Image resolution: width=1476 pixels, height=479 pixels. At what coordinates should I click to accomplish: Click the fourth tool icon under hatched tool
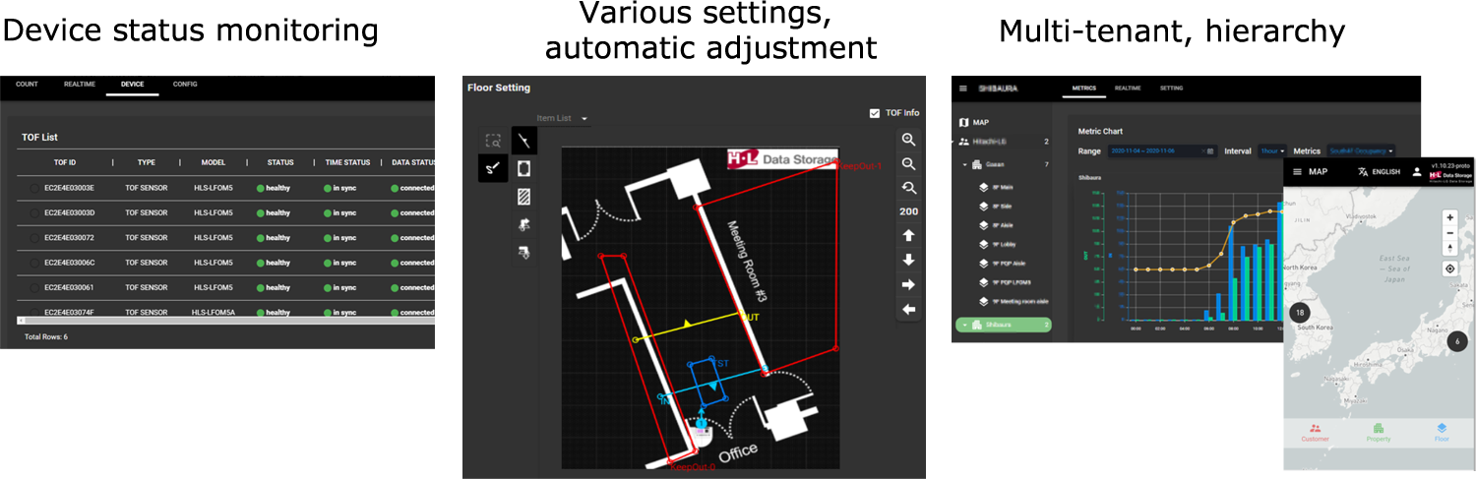(x=524, y=224)
